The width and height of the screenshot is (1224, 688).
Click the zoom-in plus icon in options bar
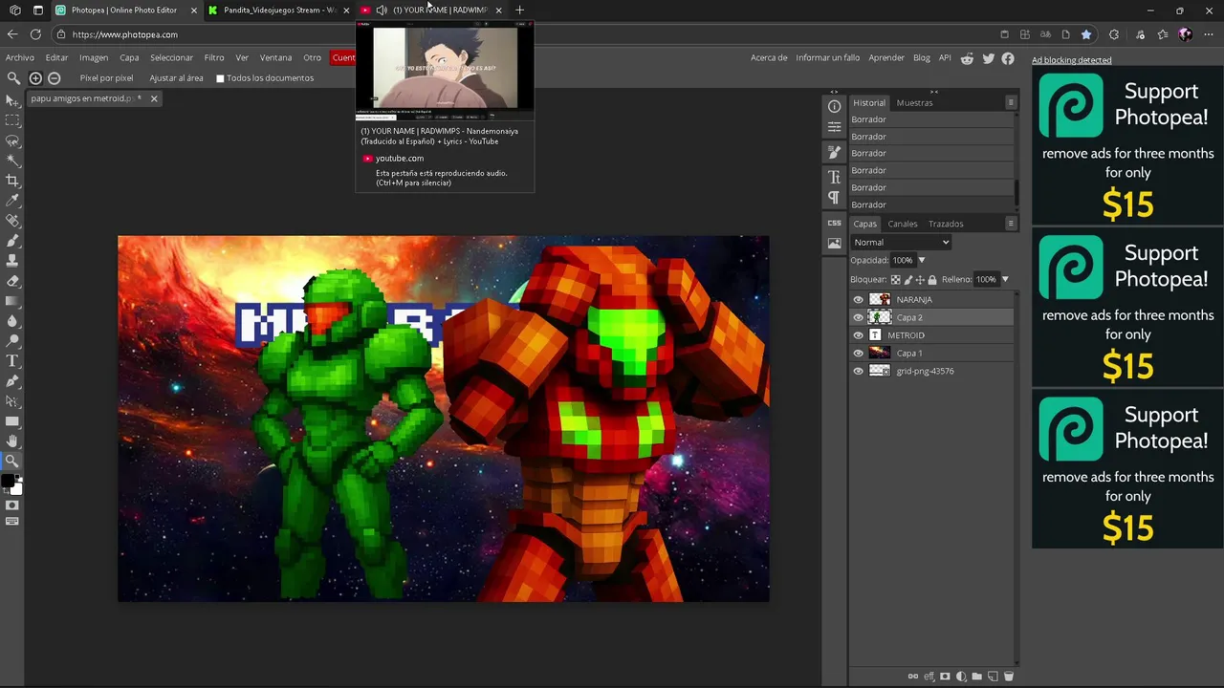click(35, 78)
